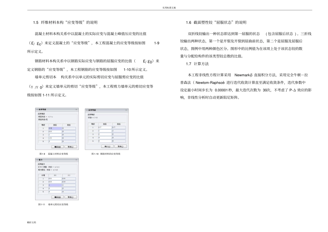
Task: Click the 抗压 column header in Fig 1-10 dialog
Action: [105, 124]
